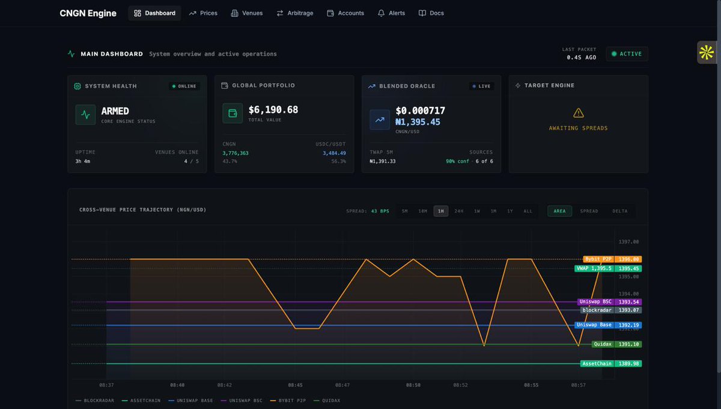
Task: Click the CNGN balance 3,776,363
Action: click(x=236, y=153)
